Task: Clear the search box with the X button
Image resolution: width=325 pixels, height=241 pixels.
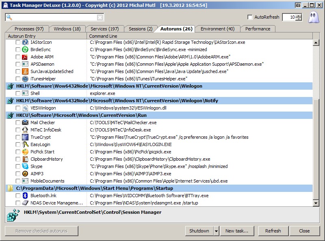Action: tap(100, 17)
